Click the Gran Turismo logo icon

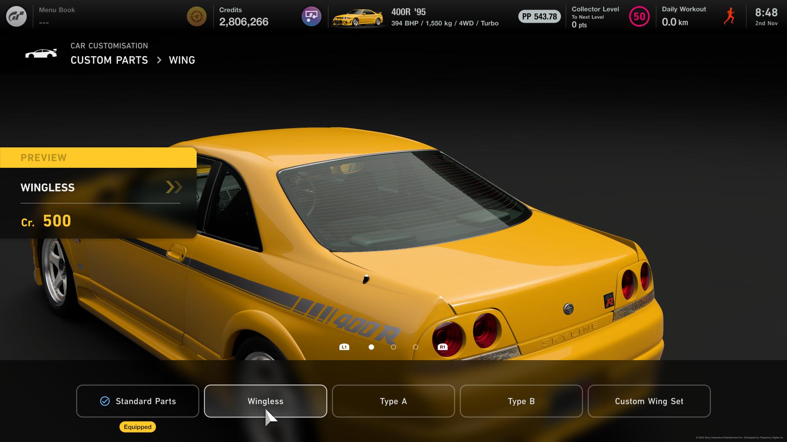tap(16, 16)
